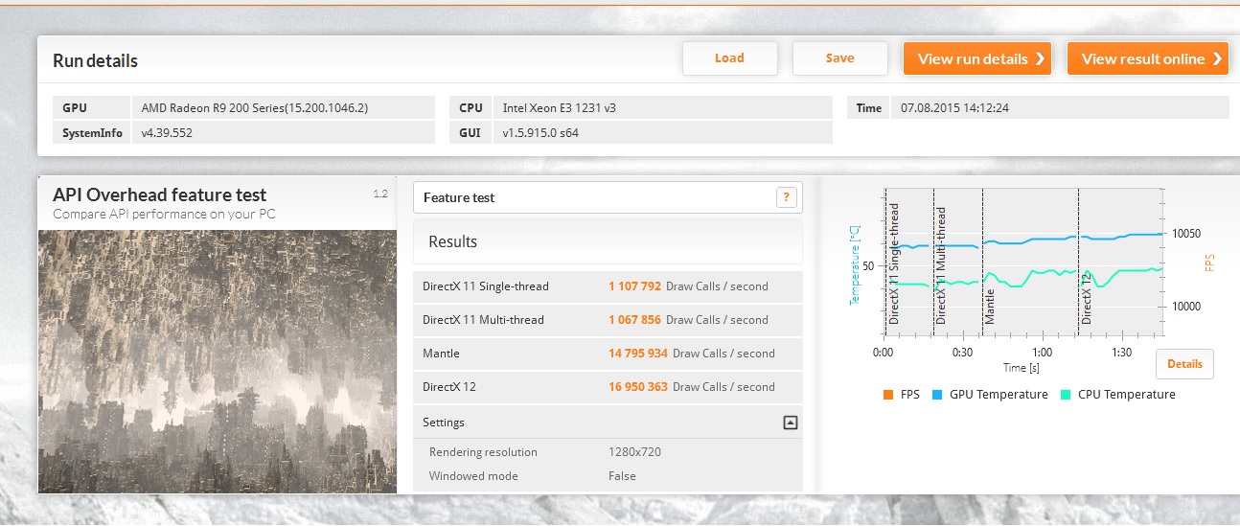Open View run details
The width and height of the screenshot is (1240, 526).
pos(977,58)
